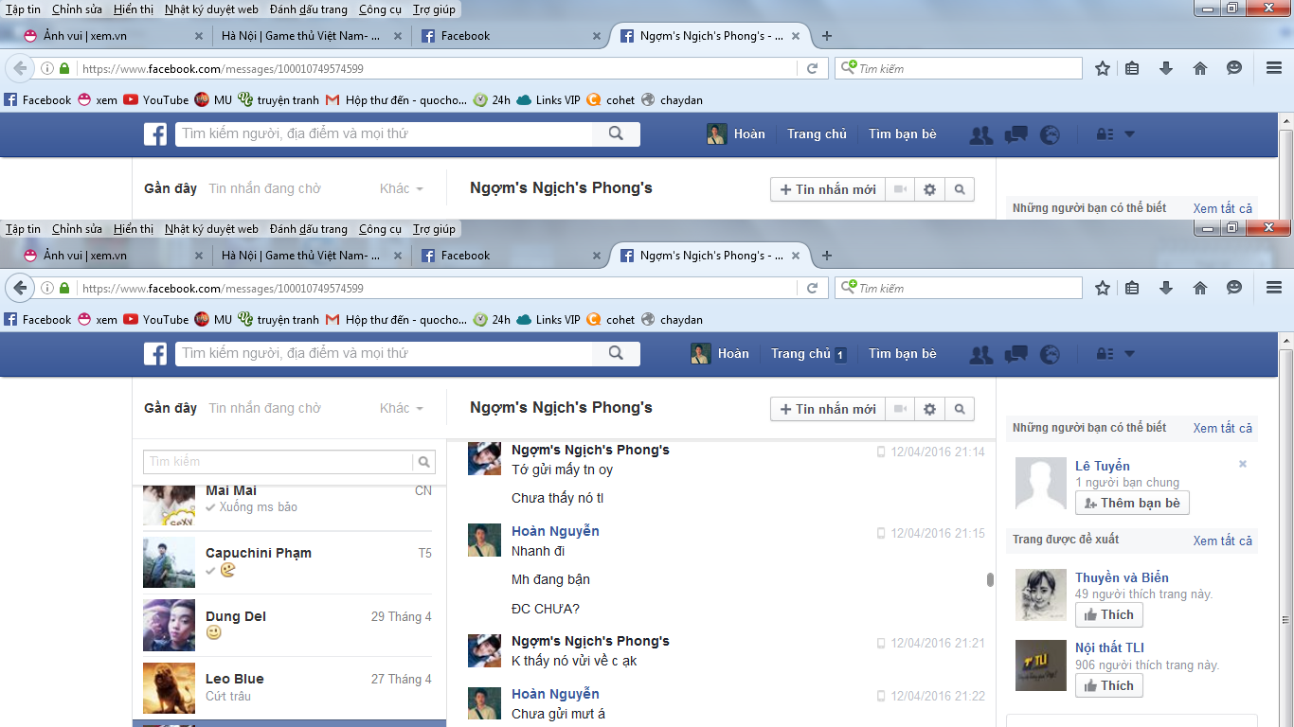Open Links VIP bookmark in lower window
Image resolution: width=1294 pixels, height=727 pixels.
click(x=548, y=320)
